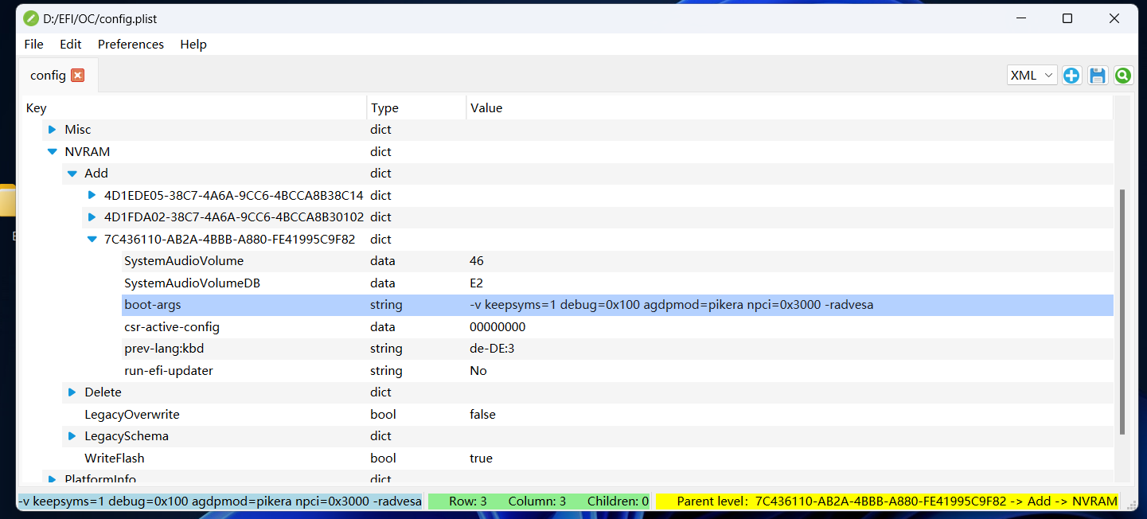
Task: Click the true value of WriteFlash
Action: click(x=481, y=459)
